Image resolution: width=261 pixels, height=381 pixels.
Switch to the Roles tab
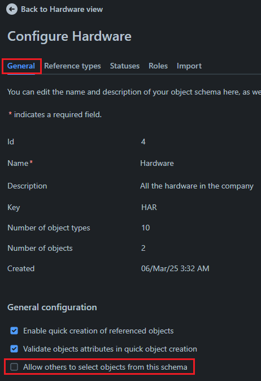(x=158, y=66)
